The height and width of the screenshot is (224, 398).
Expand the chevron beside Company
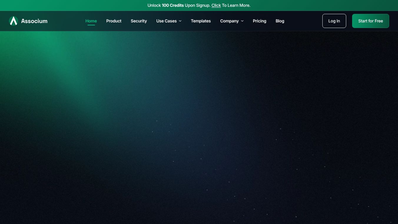(242, 21)
